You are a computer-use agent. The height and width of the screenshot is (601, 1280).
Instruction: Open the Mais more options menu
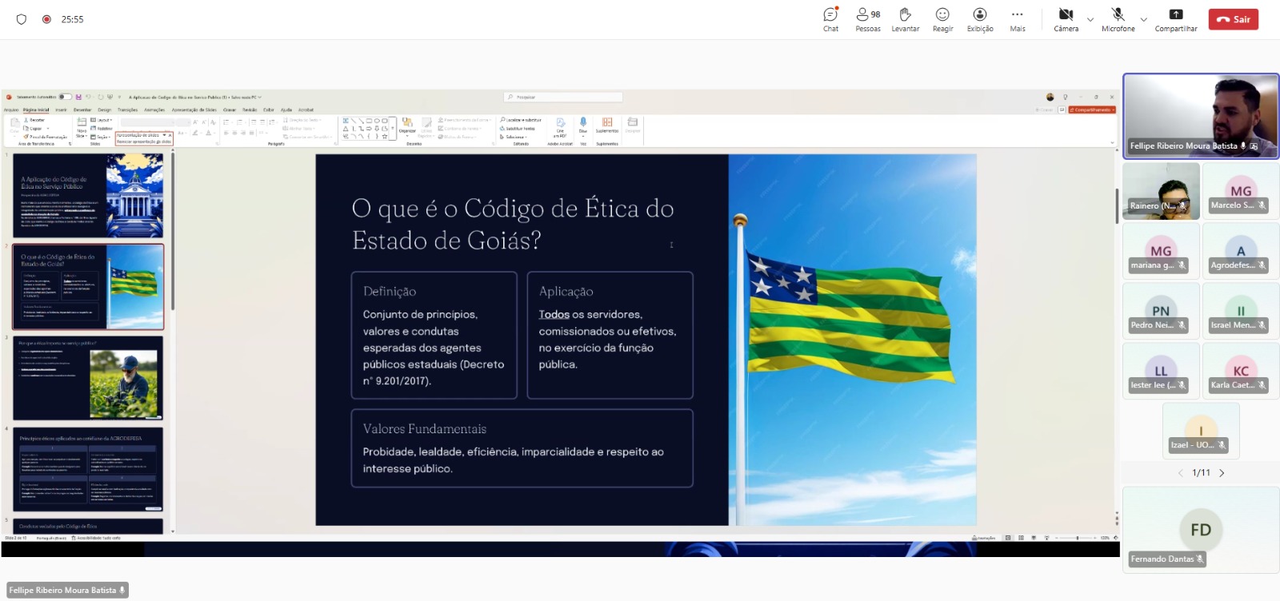(x=1017, y=19)
